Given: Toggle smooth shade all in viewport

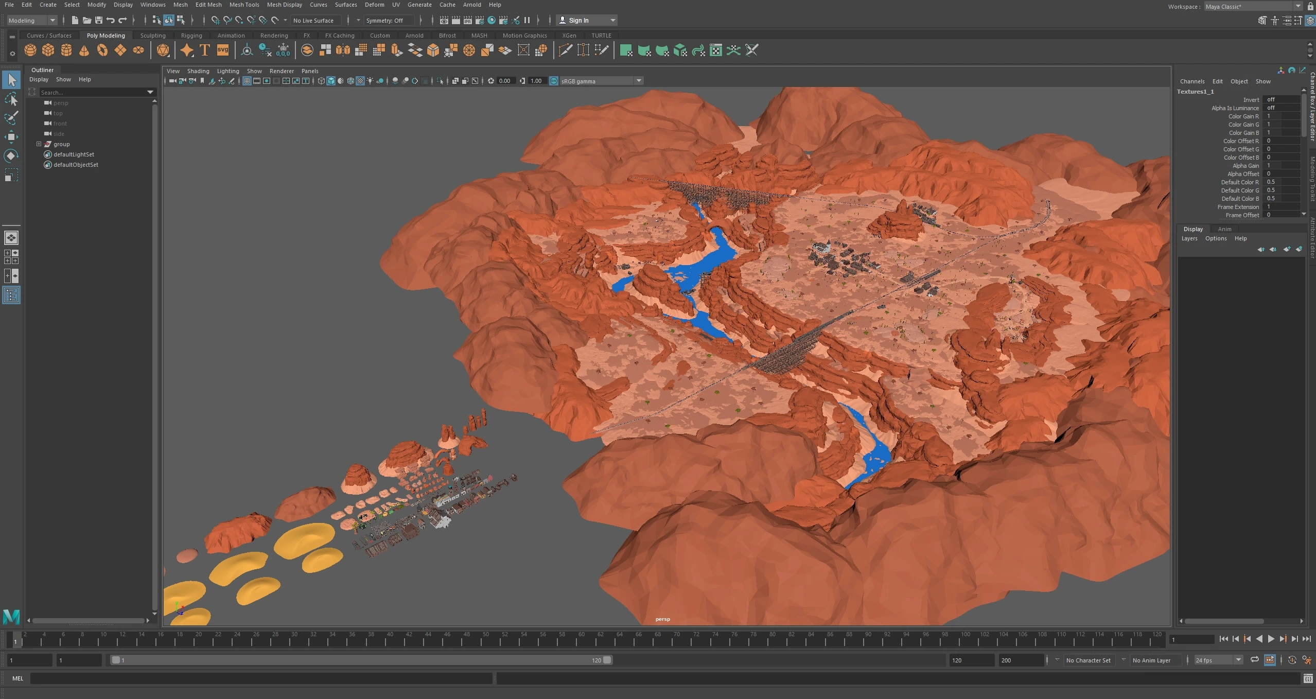Looking at the screenshot, I should [331, 81].
